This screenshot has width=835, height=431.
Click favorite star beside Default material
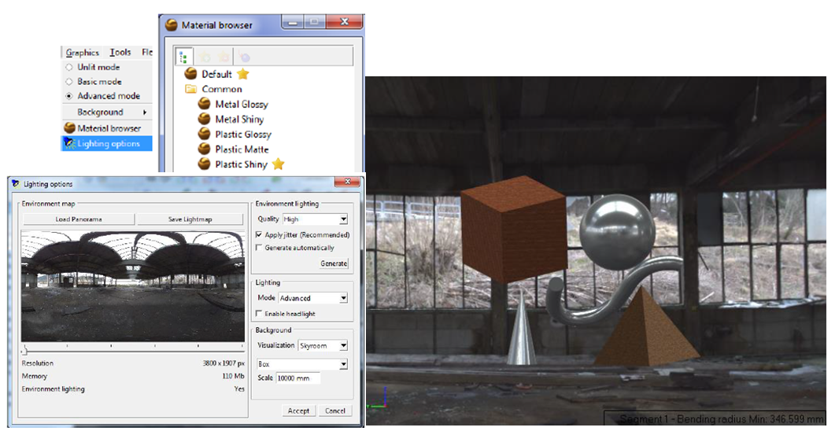click(243, 74)
